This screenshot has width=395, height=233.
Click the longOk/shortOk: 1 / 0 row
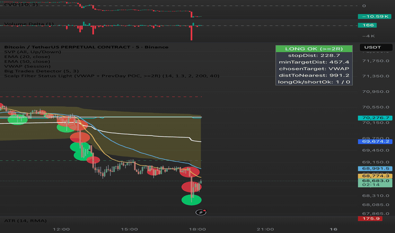click(314, 82)
